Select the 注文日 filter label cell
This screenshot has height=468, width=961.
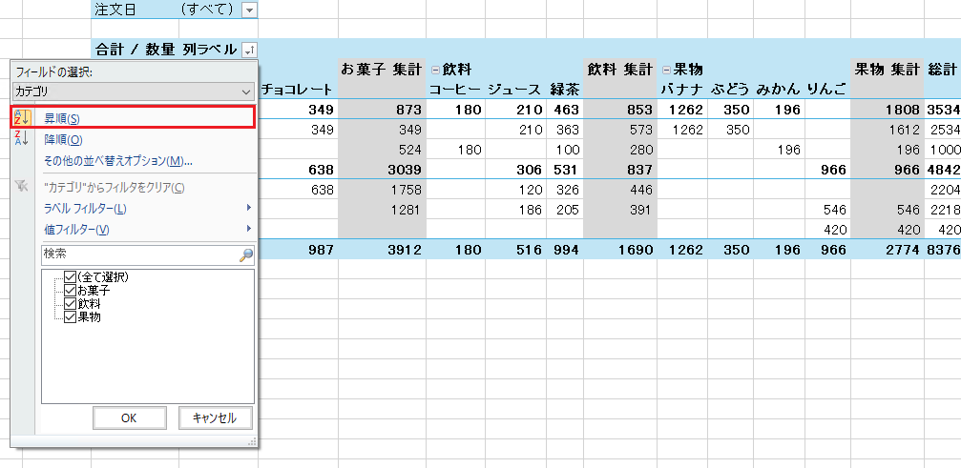point(135,10)
